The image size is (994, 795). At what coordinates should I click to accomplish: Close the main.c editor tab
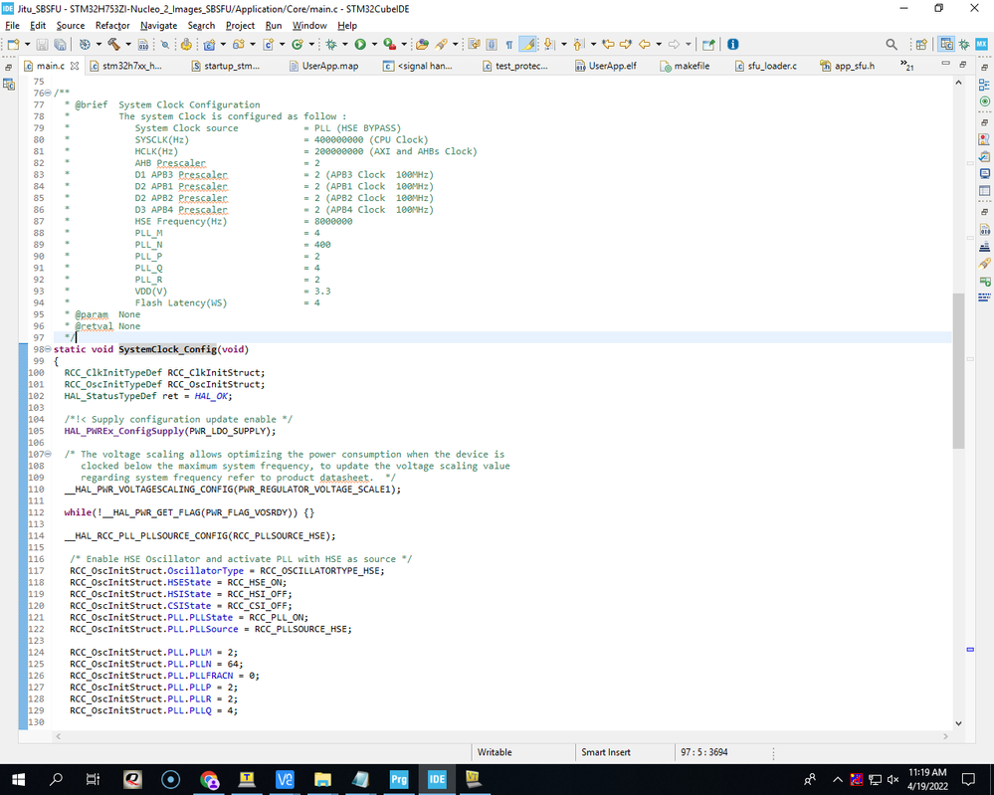click(x=75, y=66)
